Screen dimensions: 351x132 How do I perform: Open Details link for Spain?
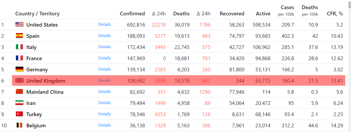105,36
